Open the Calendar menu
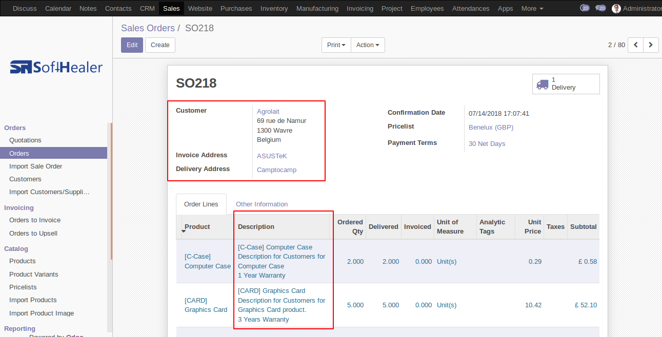Viewport: 662px width, 337px height. (58, 8)
